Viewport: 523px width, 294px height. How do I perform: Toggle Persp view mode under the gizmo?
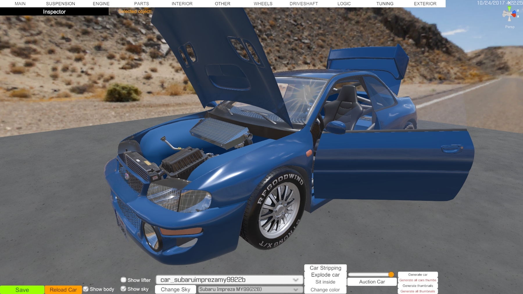pyautogui.click(x=510, y=27)
